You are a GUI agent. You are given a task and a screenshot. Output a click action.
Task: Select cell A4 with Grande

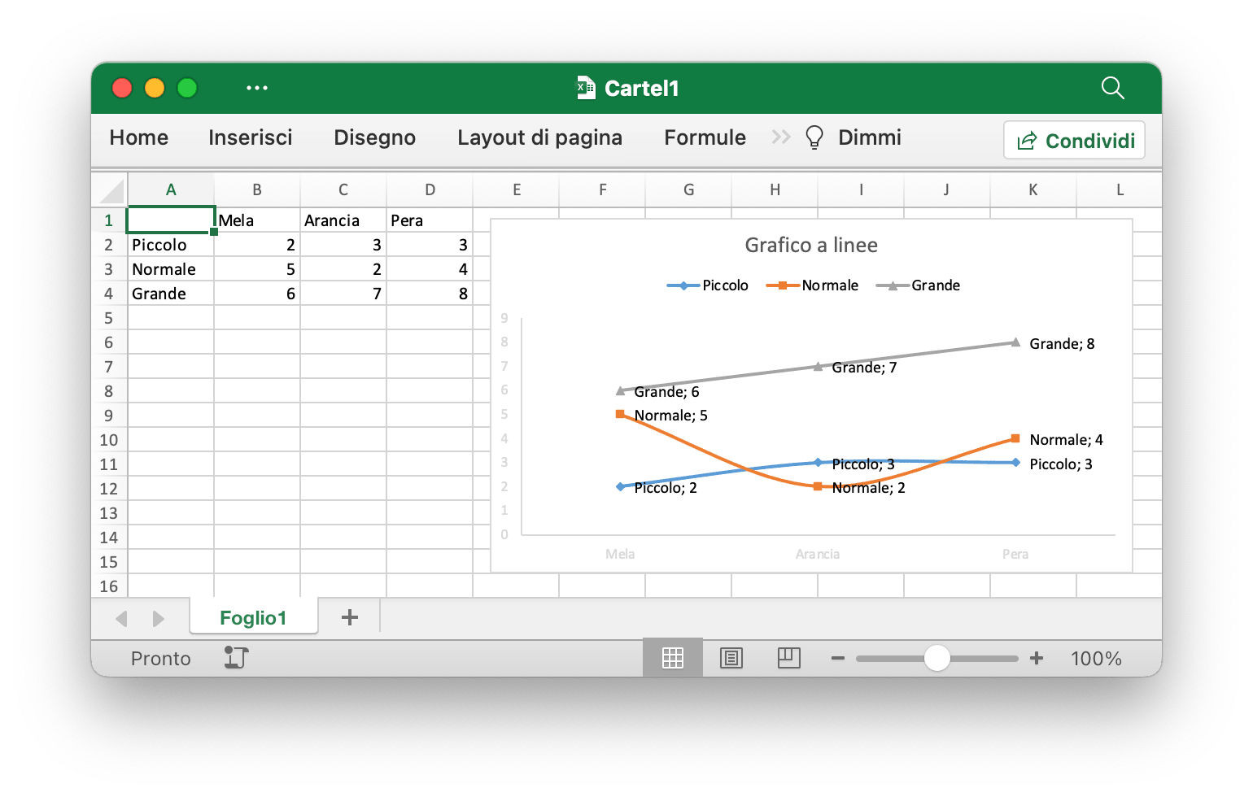pos(171,294)
